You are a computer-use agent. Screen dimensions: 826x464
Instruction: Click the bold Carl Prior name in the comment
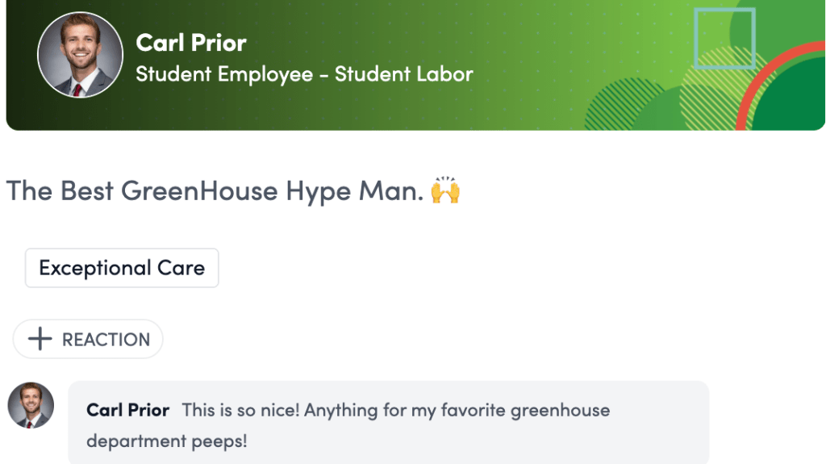[127, 410]
